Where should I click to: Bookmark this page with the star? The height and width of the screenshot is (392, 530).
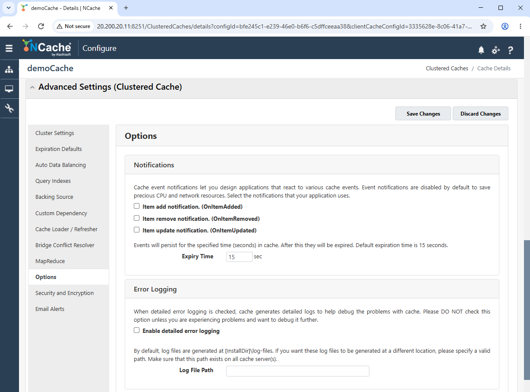coord(483,26)
